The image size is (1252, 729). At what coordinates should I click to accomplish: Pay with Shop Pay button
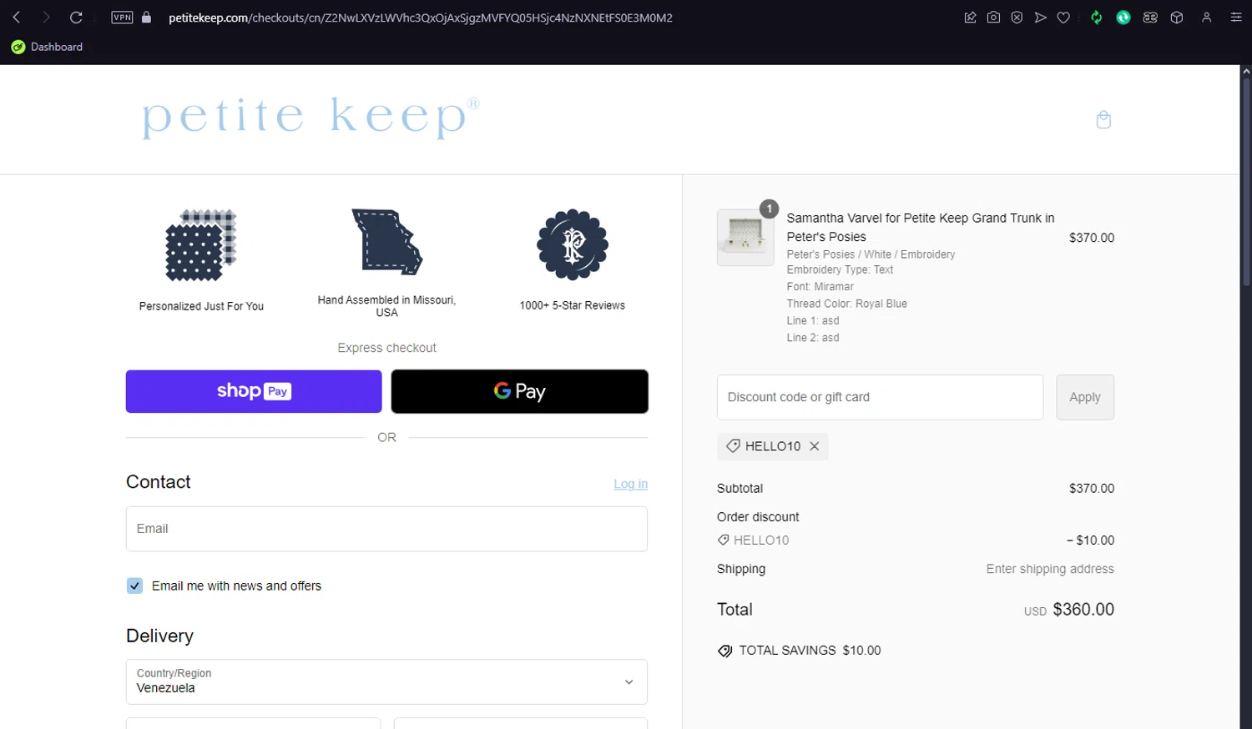tap(254, 391)
